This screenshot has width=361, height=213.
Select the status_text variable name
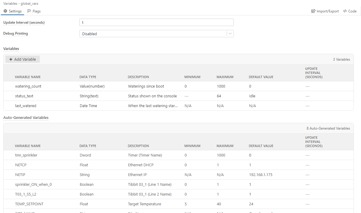tap(24, 96)
